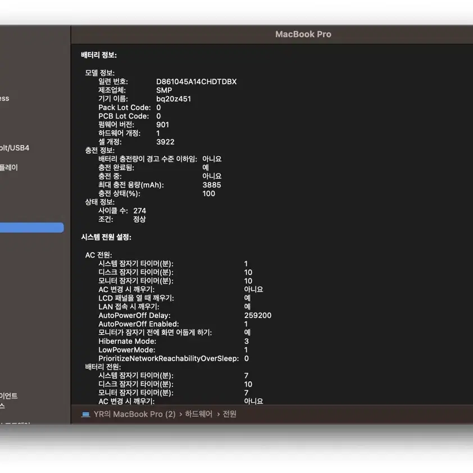Select the '시스템 전원 설정:' heading
Viewport: 473px width, 473px height.
point(106,237)
